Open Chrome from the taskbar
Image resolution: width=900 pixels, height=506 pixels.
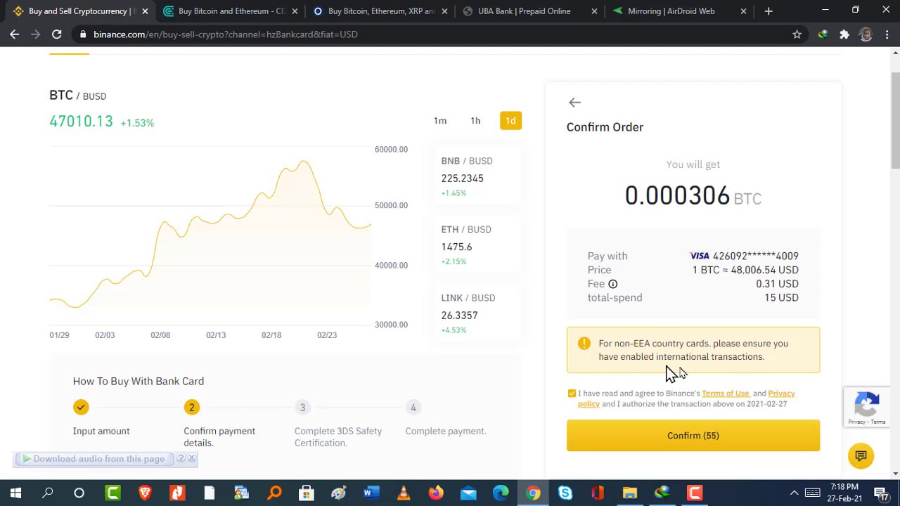click(x=533, y=493)
